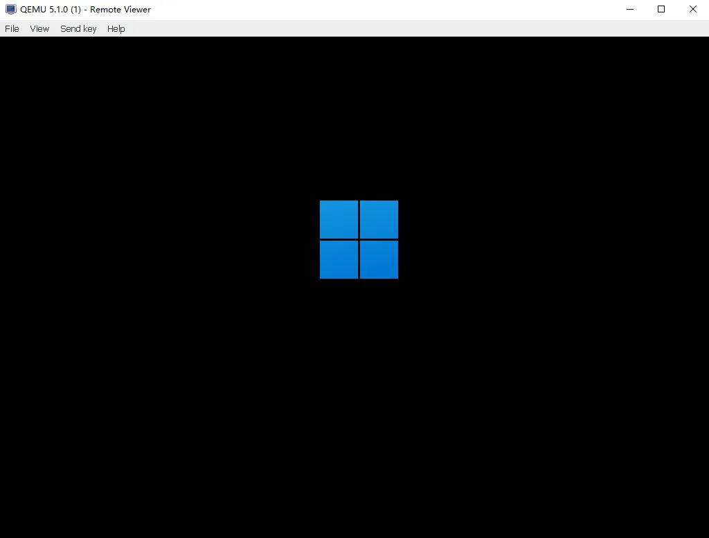Viewport: 709px width, 538px height.
Task: Open the View menu
Action: tap(39, 28)
